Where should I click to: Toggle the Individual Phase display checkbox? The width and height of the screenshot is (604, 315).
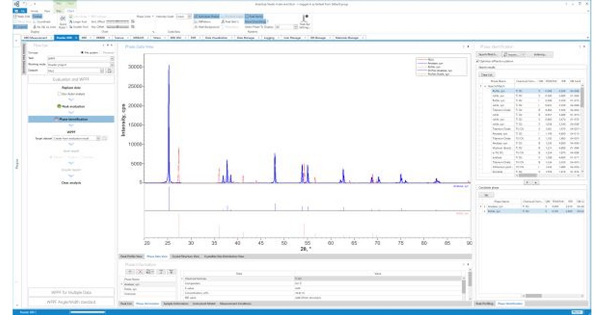[x=195, y=16]
